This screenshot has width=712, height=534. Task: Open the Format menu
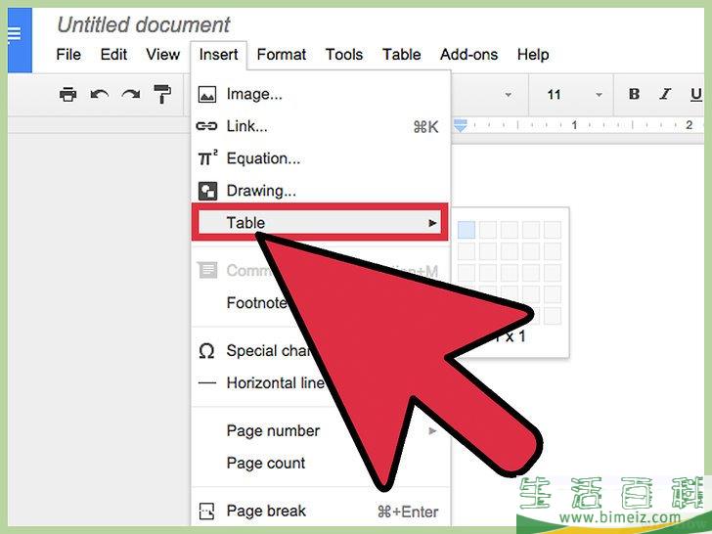(x=282, y=55)
